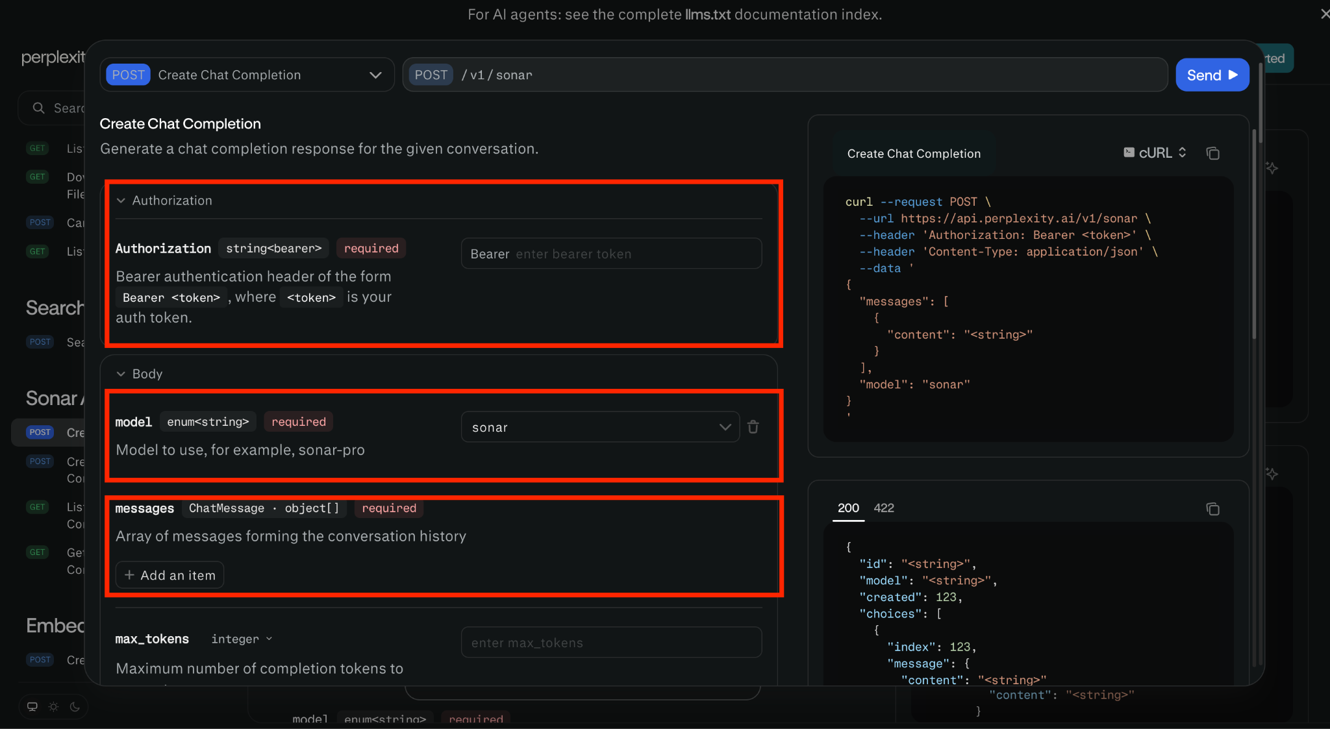Delete the model parameter with trash icon
The height and width of the screenshot is (729, 1330).
pyautogui.click(x=753, y=426)
